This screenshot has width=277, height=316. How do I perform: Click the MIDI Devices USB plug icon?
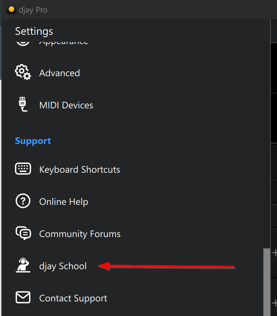[23, 105]
